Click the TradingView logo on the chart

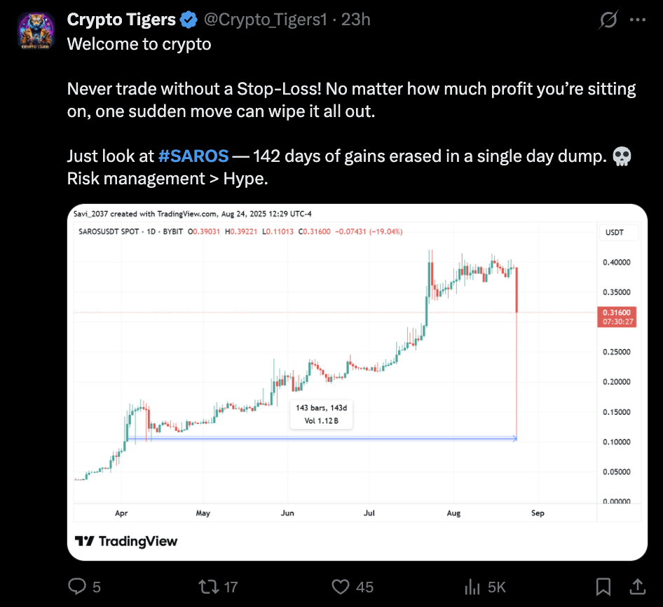pos(125,542)
